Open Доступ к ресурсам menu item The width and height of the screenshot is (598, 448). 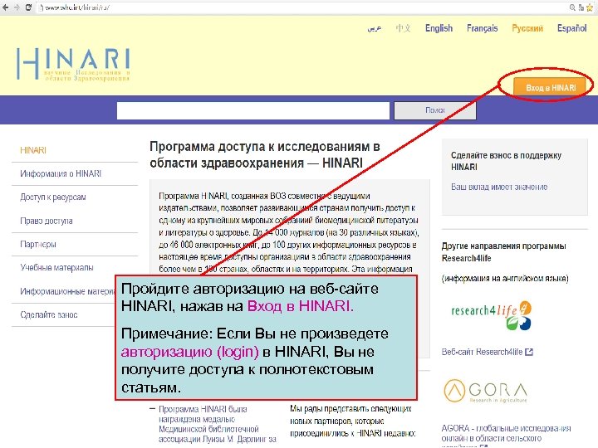point(53,197)
